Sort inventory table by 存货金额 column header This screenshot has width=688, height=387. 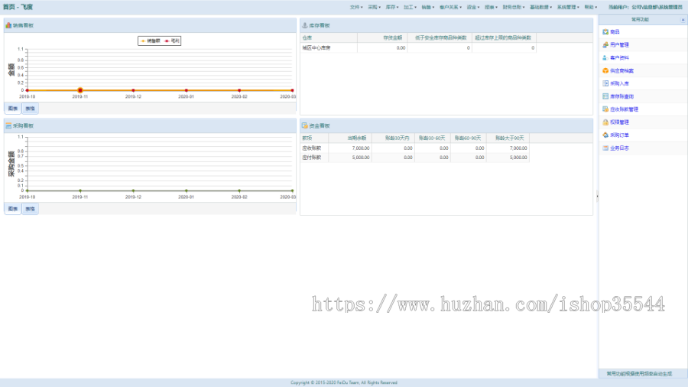382,37
